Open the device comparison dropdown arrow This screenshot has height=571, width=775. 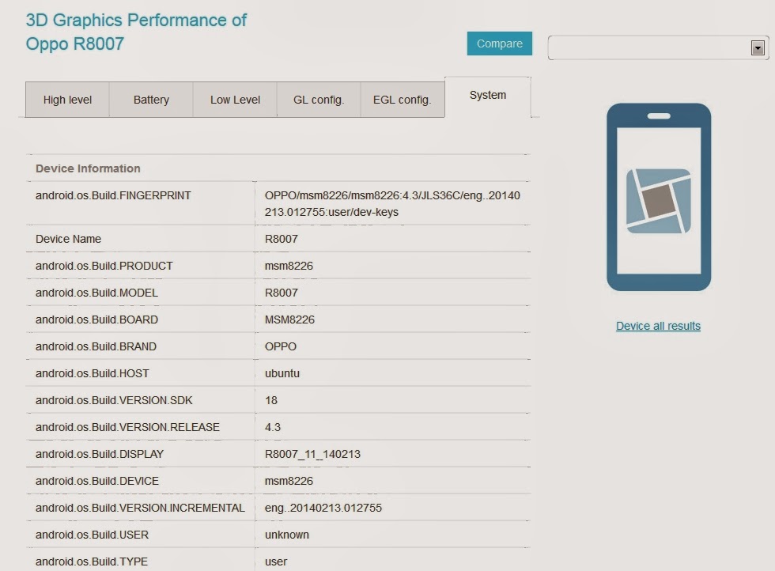tap(758, 48)
